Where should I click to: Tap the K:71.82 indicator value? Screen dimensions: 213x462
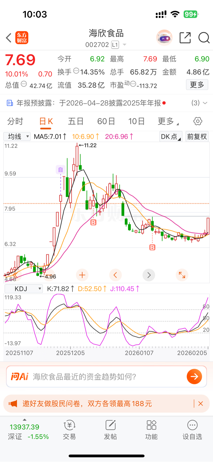coord(60,289)
